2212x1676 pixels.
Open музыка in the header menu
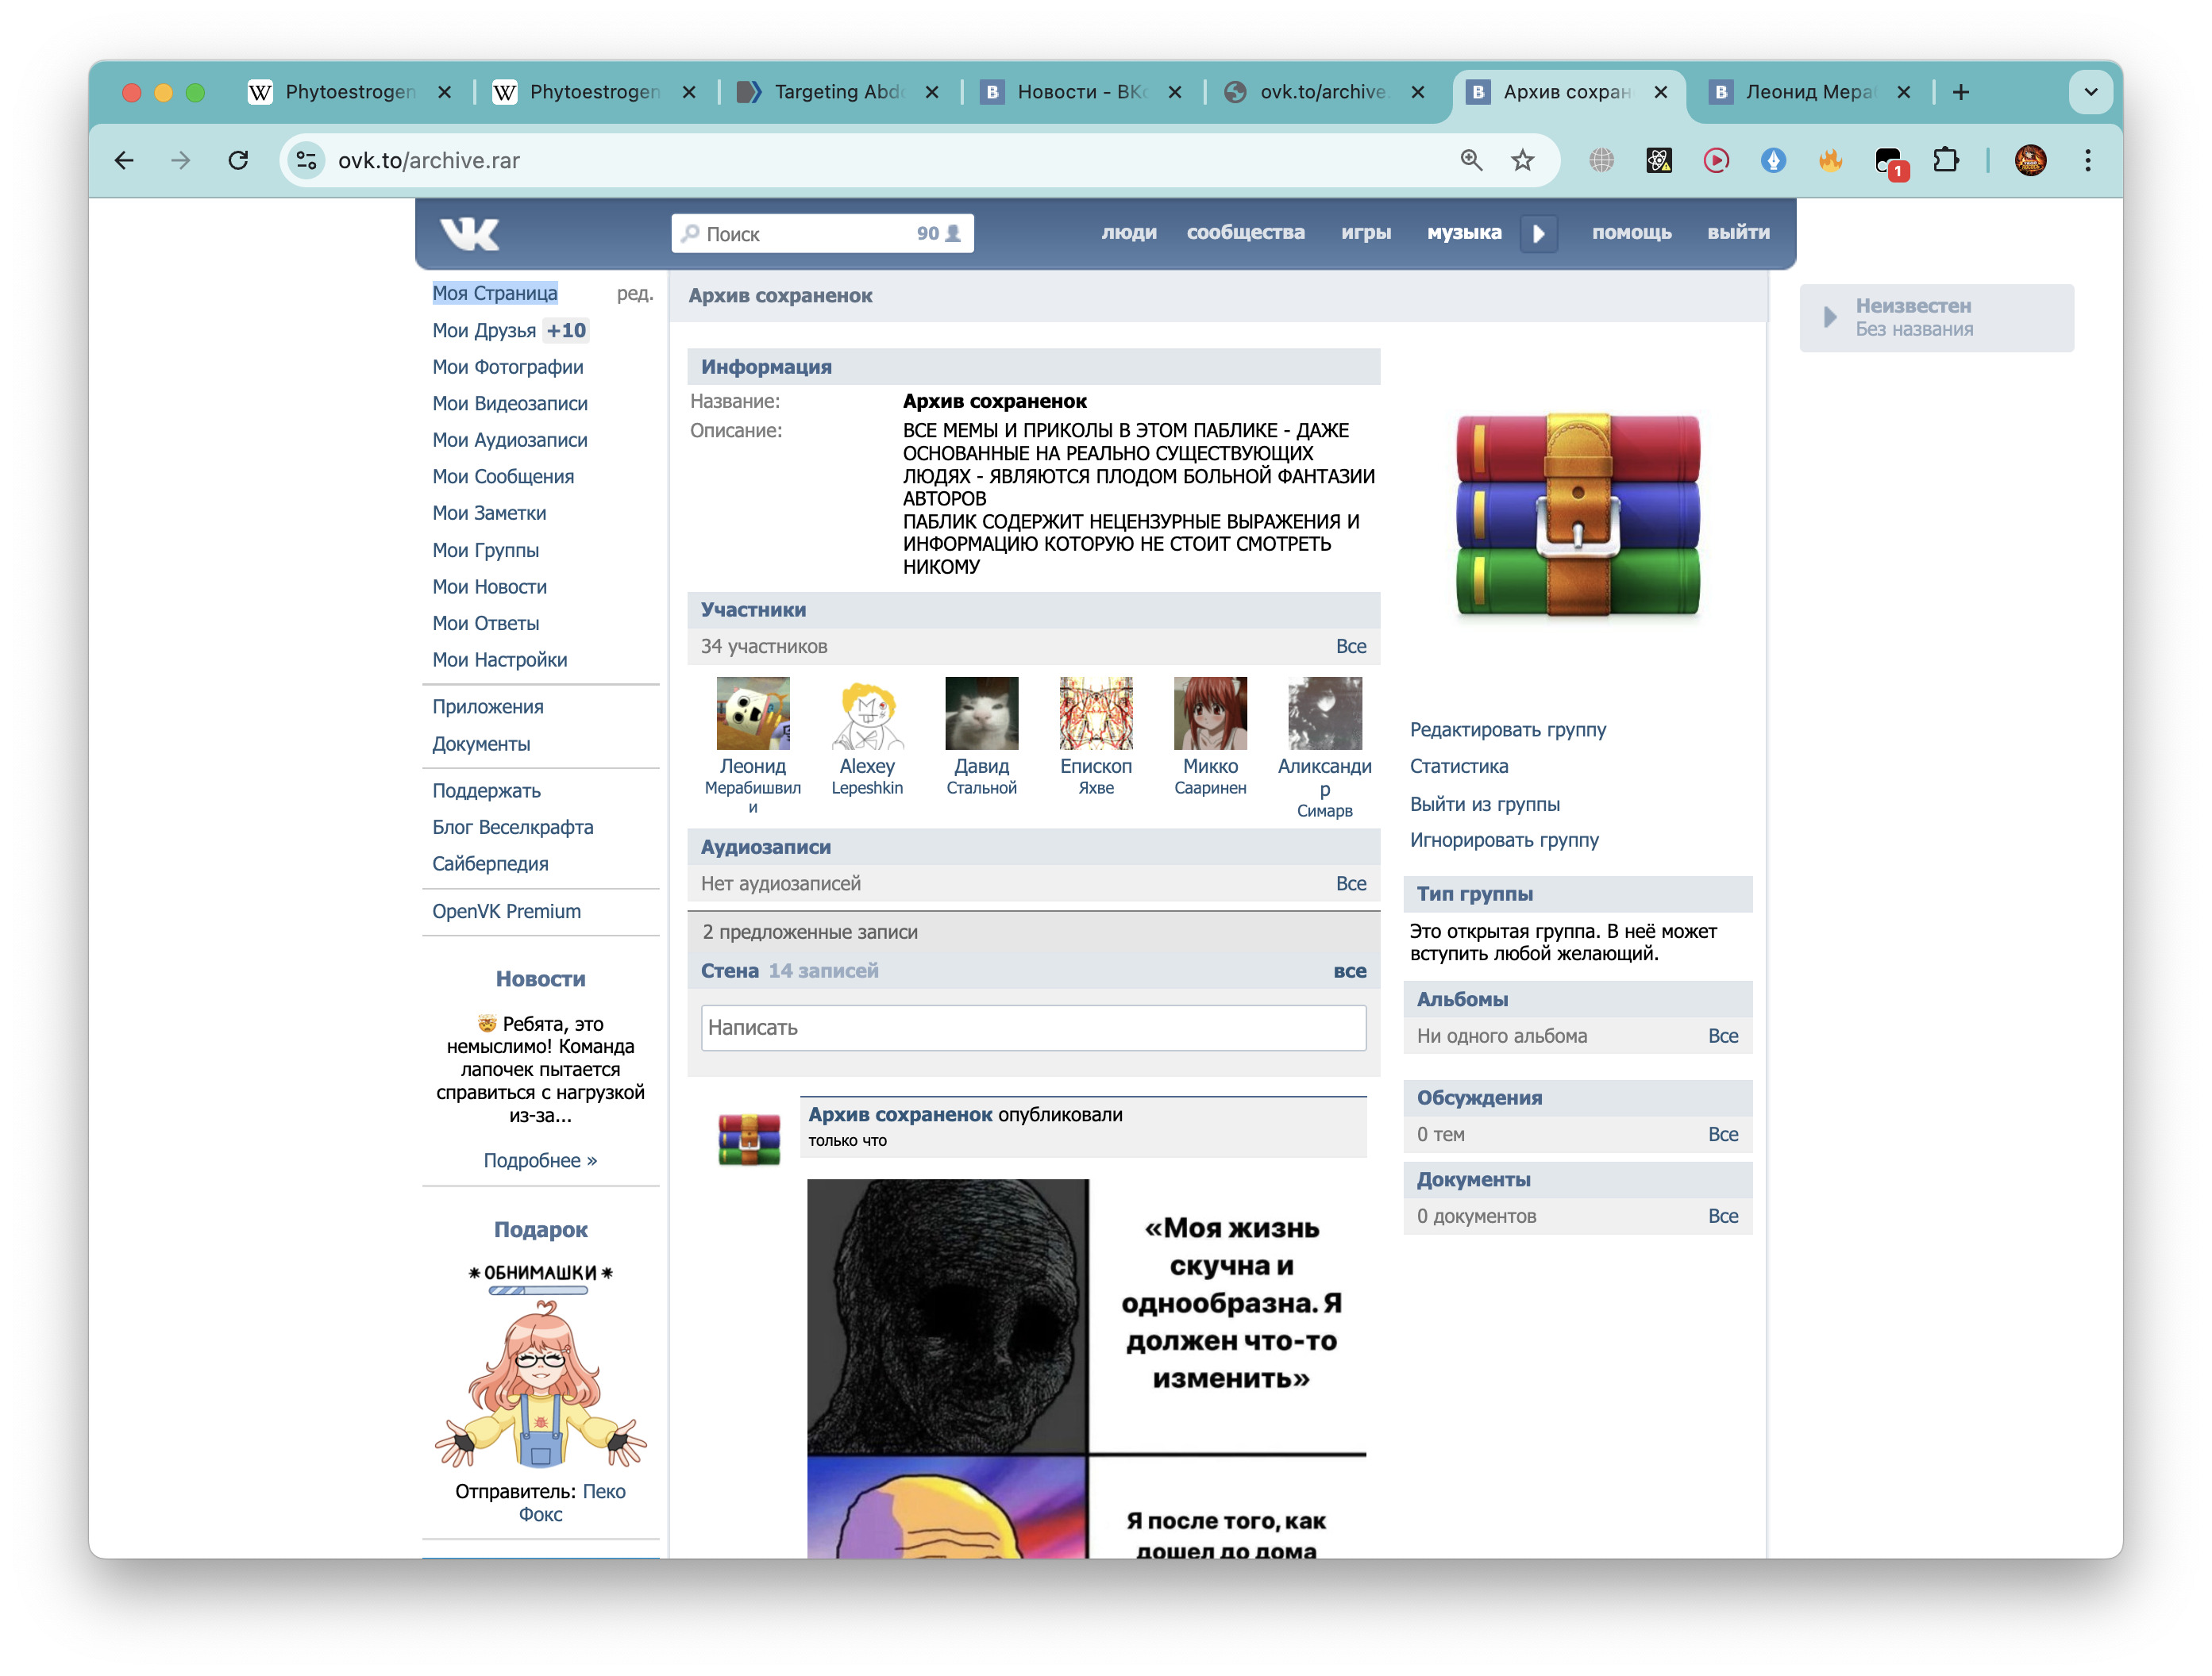[1464, 233]
